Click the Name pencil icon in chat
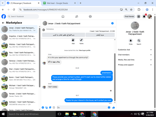The height and width of the screenshot is (117, 156). click(81, 40)
